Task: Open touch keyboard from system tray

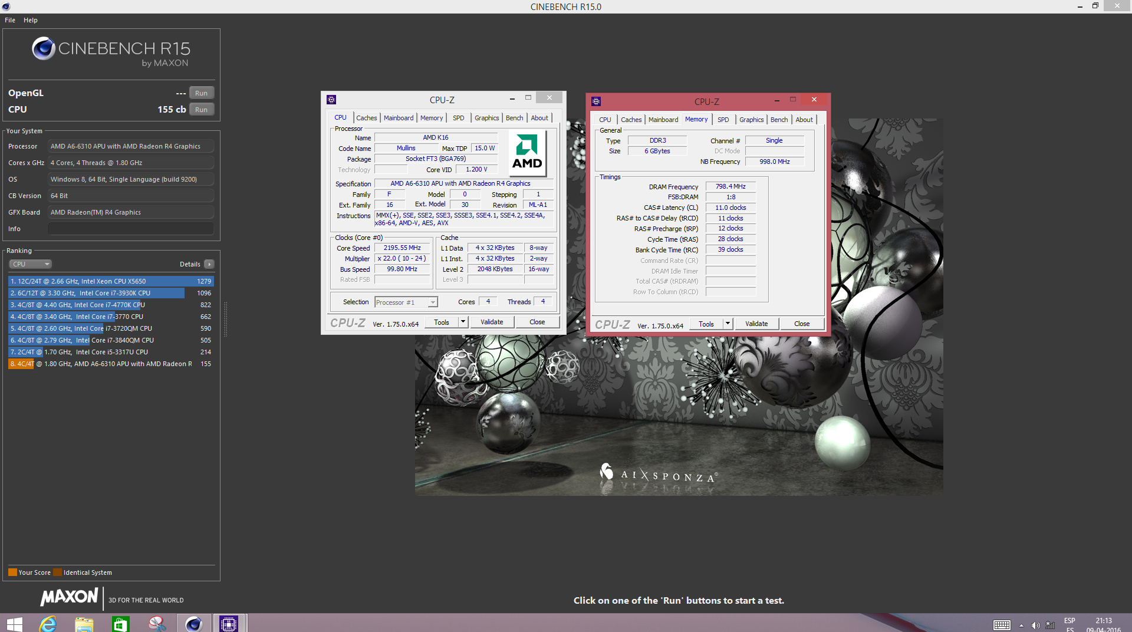Action: click(1002, 625)
